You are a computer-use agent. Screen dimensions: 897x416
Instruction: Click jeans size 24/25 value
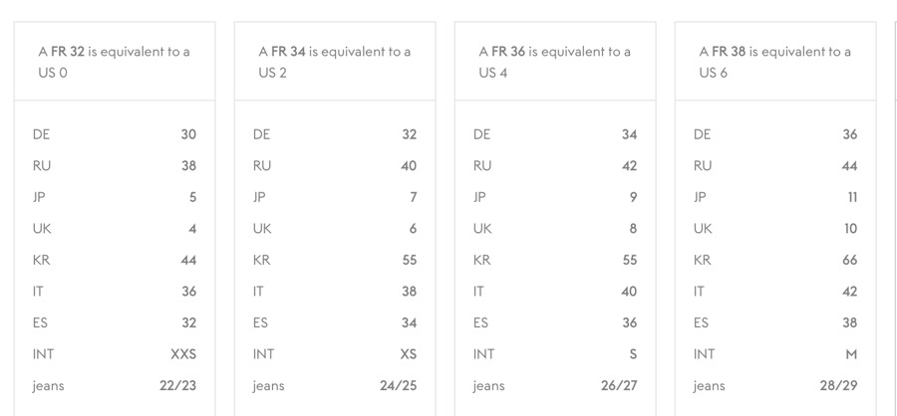[x=398, y=386]
